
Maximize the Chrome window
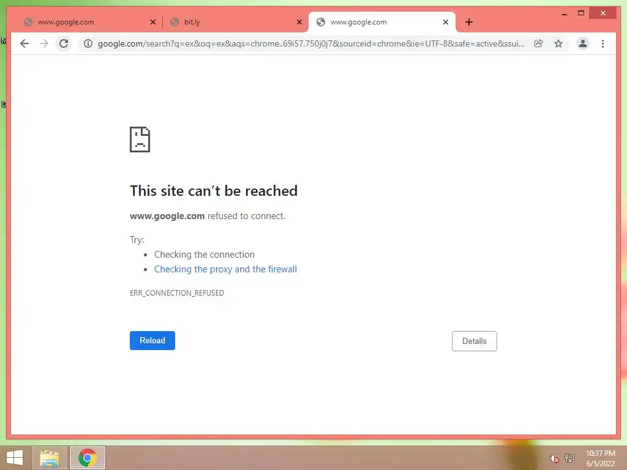coord(581,13)
